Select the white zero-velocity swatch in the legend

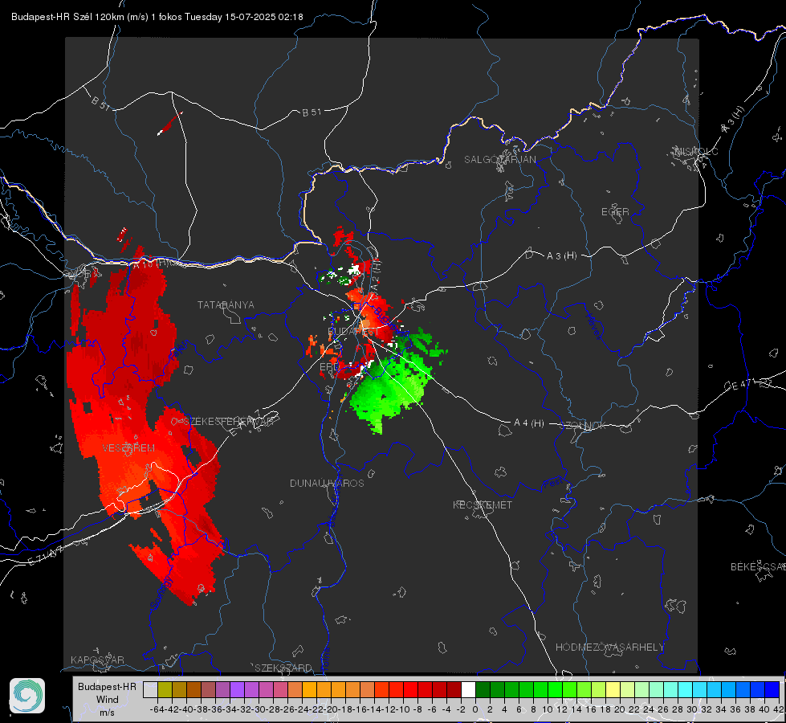click(468, 689)
